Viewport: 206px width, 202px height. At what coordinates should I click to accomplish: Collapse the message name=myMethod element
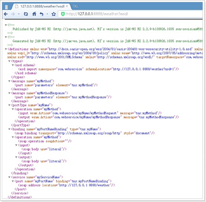[x=9, y=81]
